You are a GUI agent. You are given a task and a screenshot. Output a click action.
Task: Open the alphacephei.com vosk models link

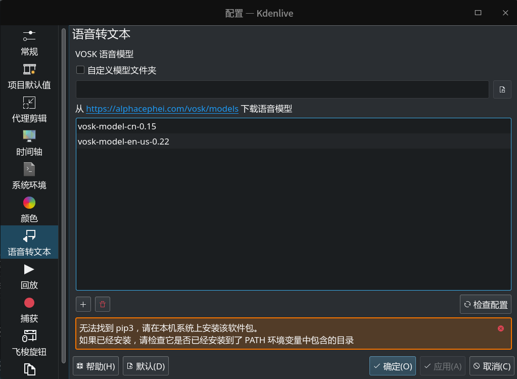tap(162, 109)
